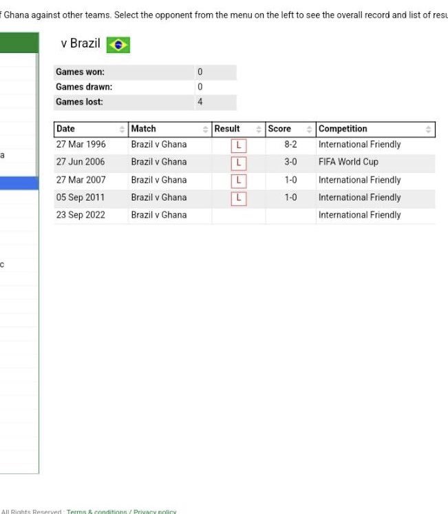Click 'International Friendly' in the 05 Sep 2011 row

click(x=360, y=197)
